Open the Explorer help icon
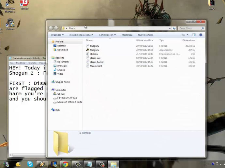225x168 pixels. pyautogui.click(x=201, y=35)
